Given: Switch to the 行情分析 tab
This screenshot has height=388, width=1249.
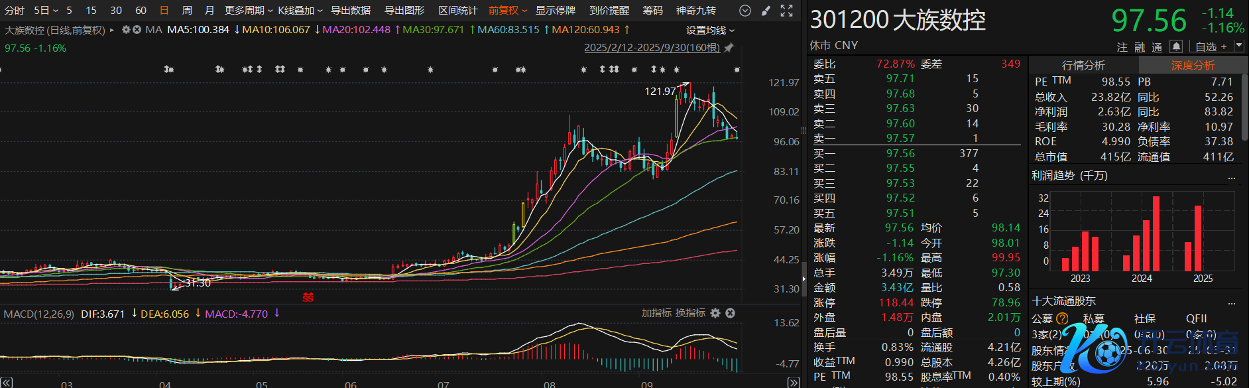Looking at the screenshot, I should 1083,65.
